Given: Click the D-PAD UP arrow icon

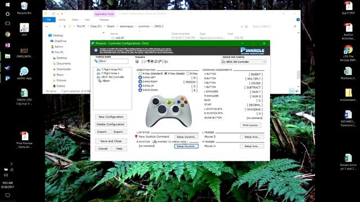Looking at the screenshot, I should tap(140, 86).
